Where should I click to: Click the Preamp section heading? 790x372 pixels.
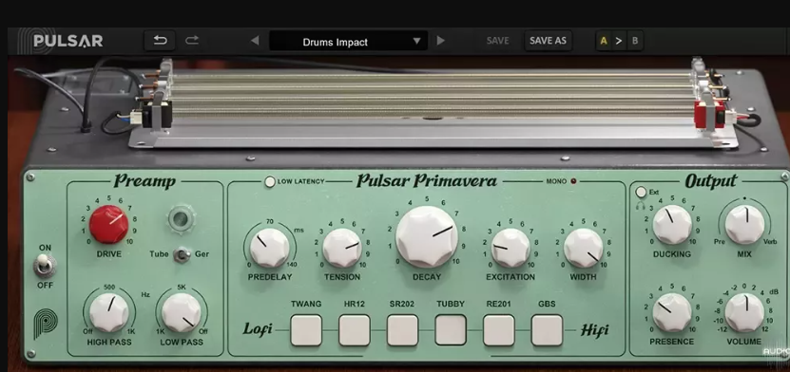click(145, 181)
